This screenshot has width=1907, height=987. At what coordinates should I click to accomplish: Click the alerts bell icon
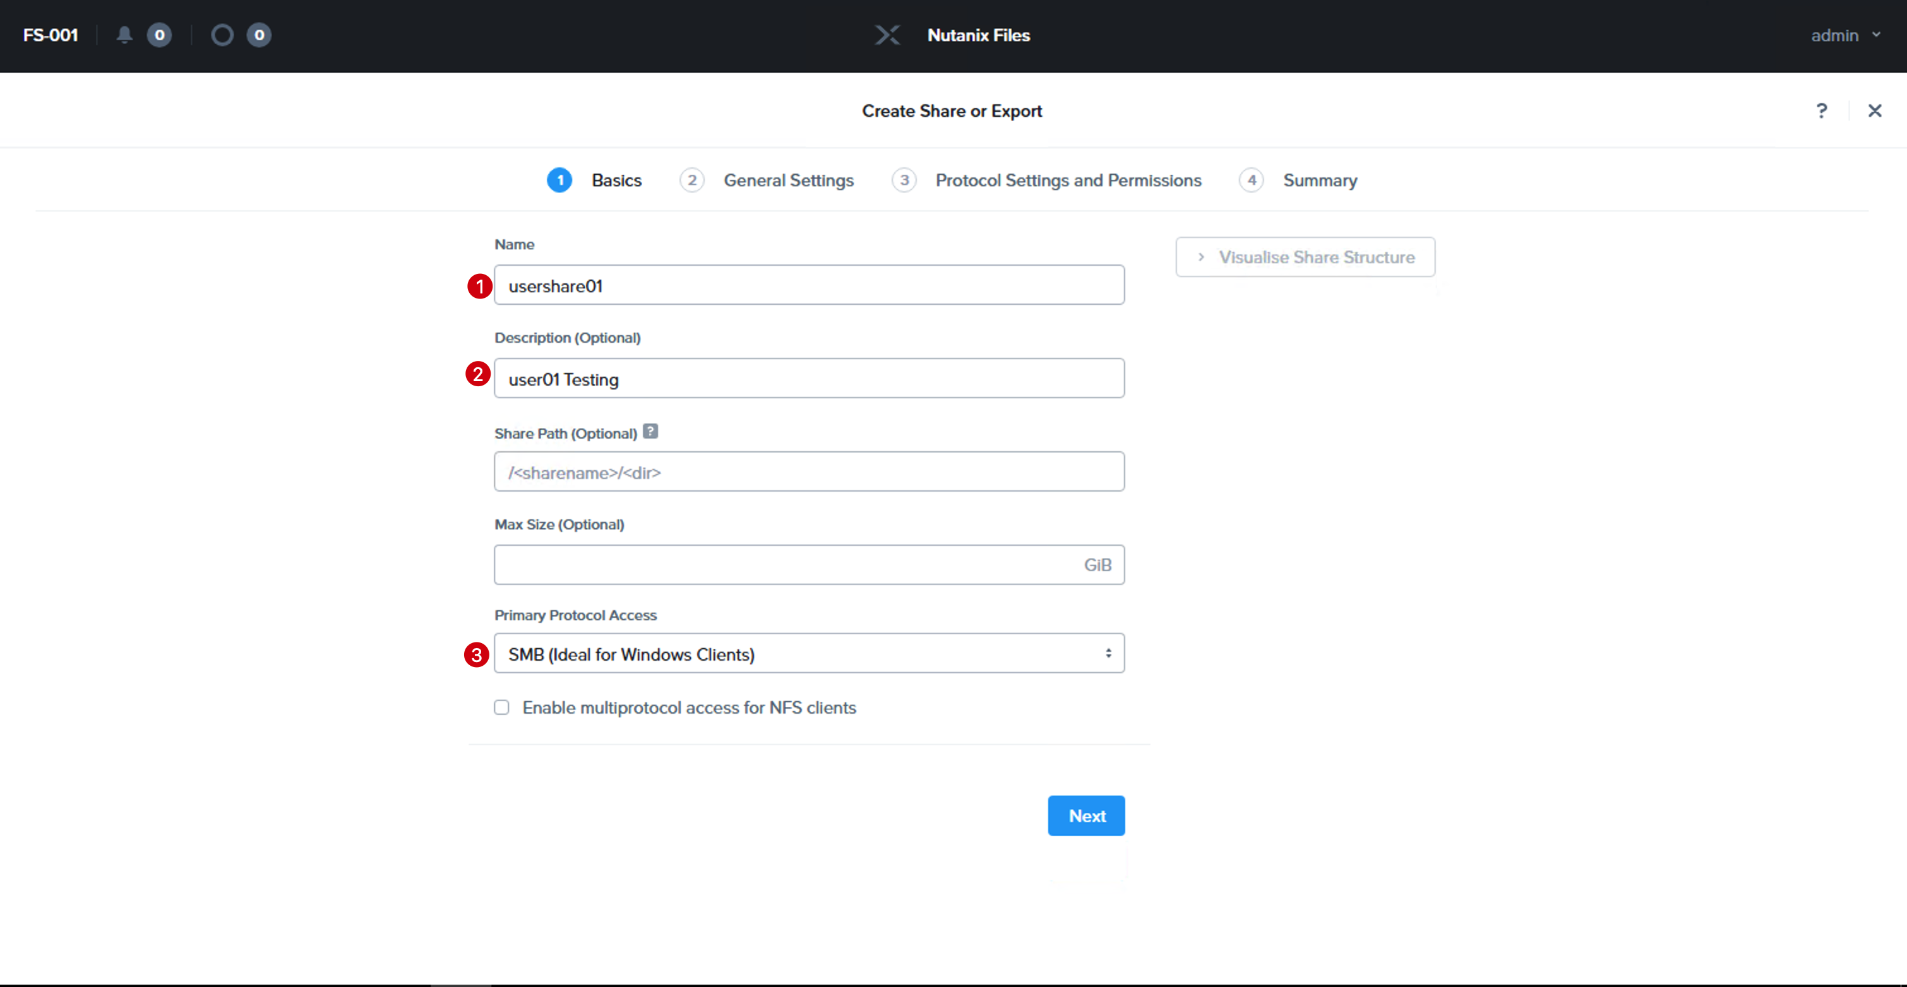point(124,35)
